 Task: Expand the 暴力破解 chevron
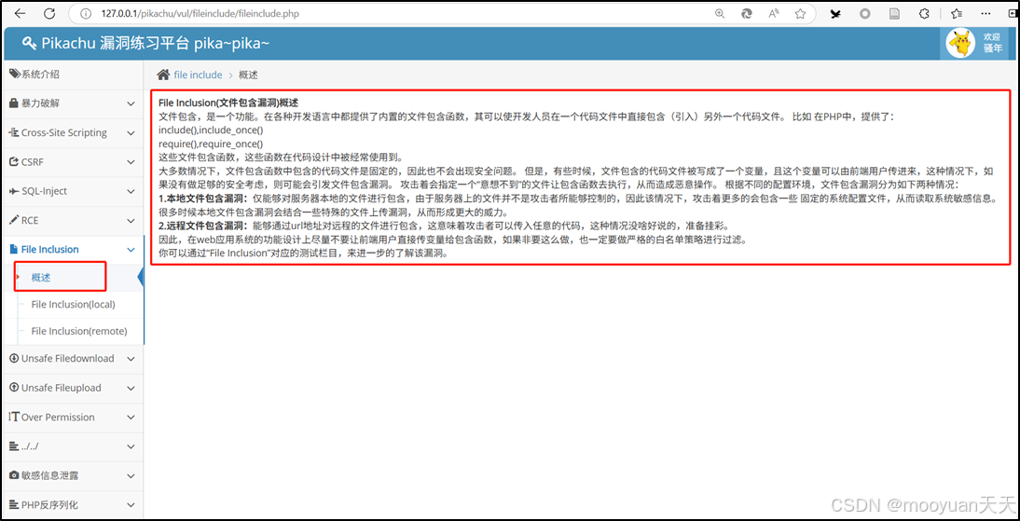pyautogui.click(x=131, y=104)
